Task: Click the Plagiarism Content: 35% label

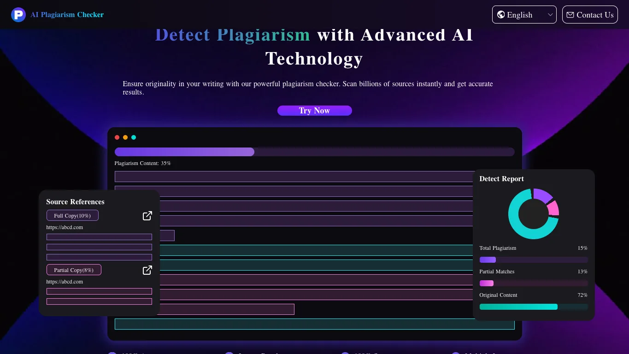Action: tap(142, 163)
